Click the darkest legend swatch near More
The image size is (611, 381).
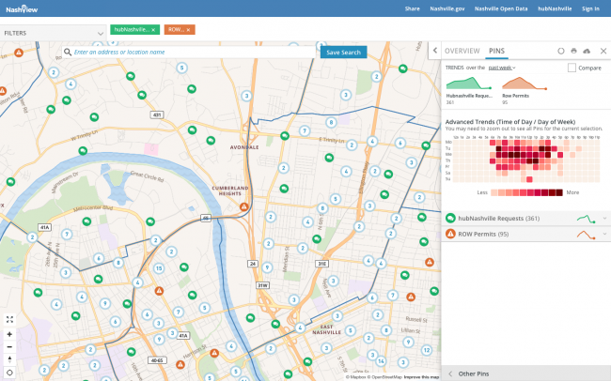coord(559,192)
